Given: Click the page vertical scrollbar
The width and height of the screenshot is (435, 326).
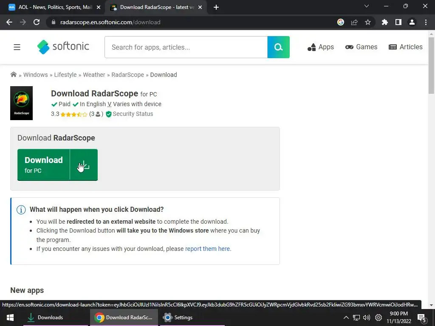Looking at the screenshot, I should pos(431,66).
